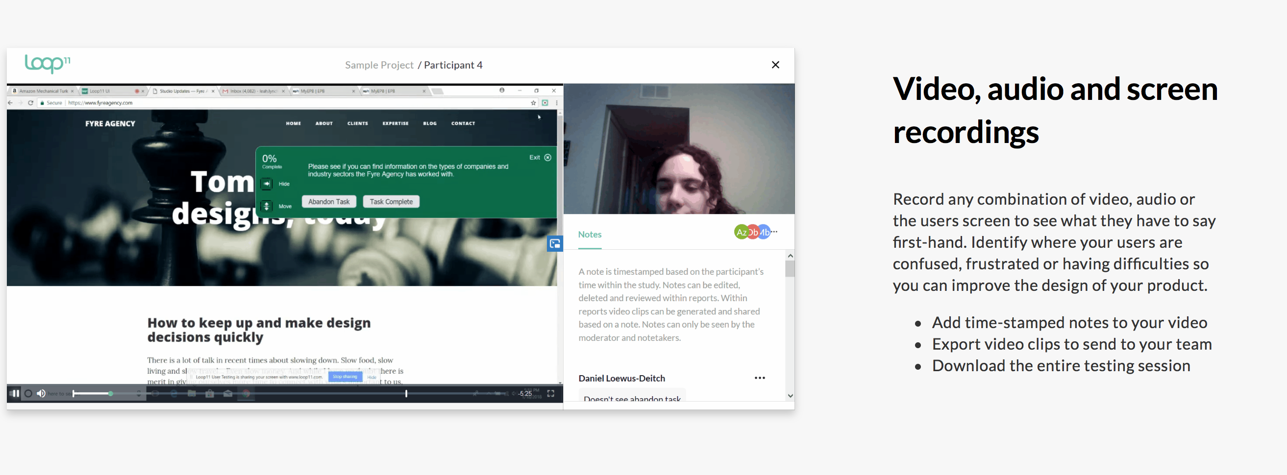Click the Loop11 logo
This screenshot has height=475, width=1287.
(48, 64)
